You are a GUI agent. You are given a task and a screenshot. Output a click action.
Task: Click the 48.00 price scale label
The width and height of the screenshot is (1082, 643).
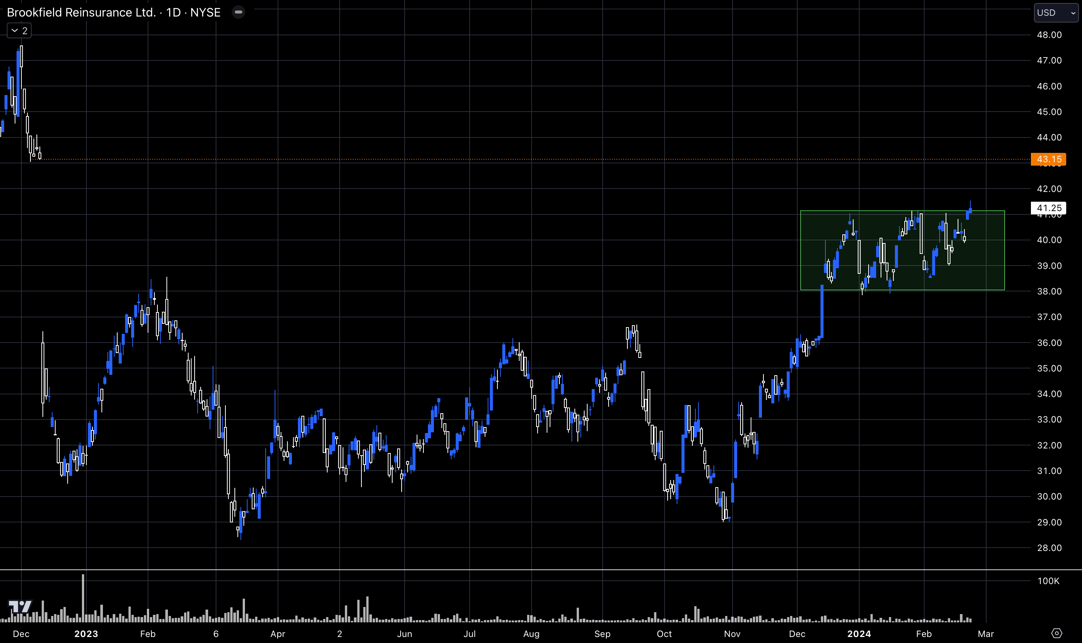point(1049,35)
